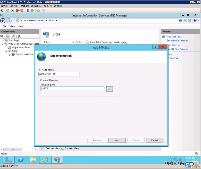Click the Connections horizontal scrollbar
Viewport: 201px width, 169px height.
point(19,149)
